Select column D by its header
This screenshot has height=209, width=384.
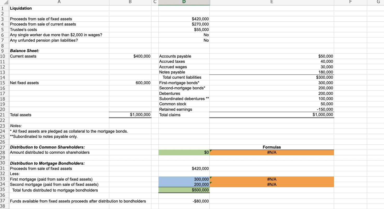(x=184, y=2)
